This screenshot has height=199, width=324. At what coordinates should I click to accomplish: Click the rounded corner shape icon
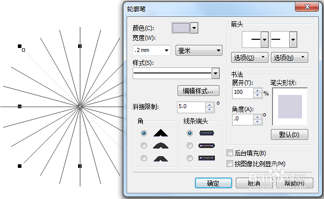pyautogui.click(x=161, y=146)
